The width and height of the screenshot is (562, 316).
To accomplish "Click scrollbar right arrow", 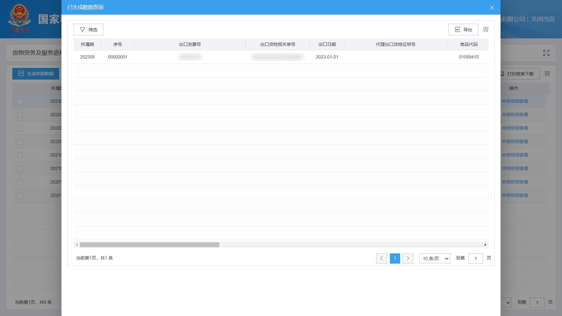I will [x=485, y=245].
